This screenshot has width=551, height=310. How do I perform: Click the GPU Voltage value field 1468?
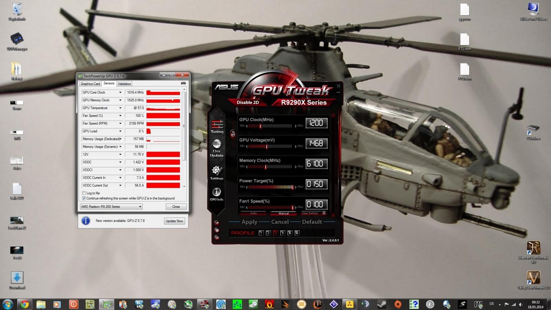click(316, 143)
